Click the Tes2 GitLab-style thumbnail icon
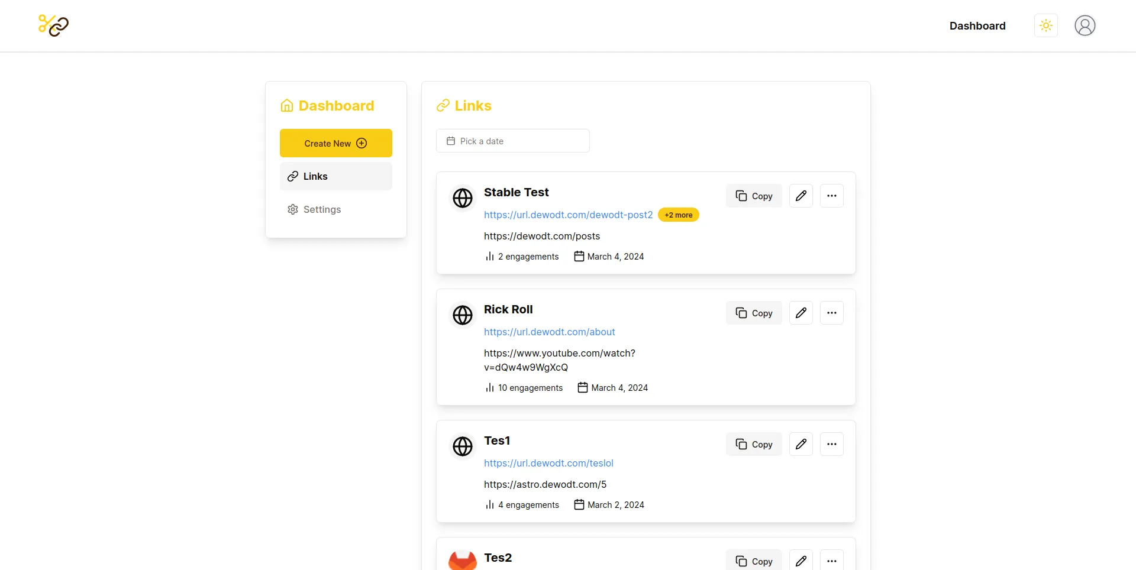This screenshot has width=1136, height=570. pos(462,561)
